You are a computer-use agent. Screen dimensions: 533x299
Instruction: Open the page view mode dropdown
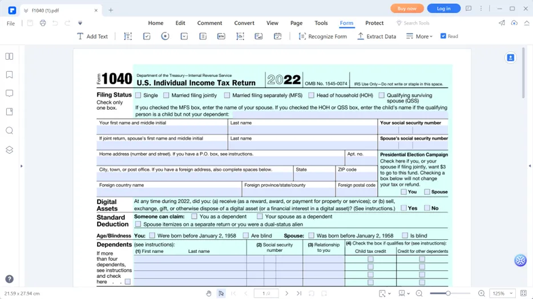tap(385, 293)
